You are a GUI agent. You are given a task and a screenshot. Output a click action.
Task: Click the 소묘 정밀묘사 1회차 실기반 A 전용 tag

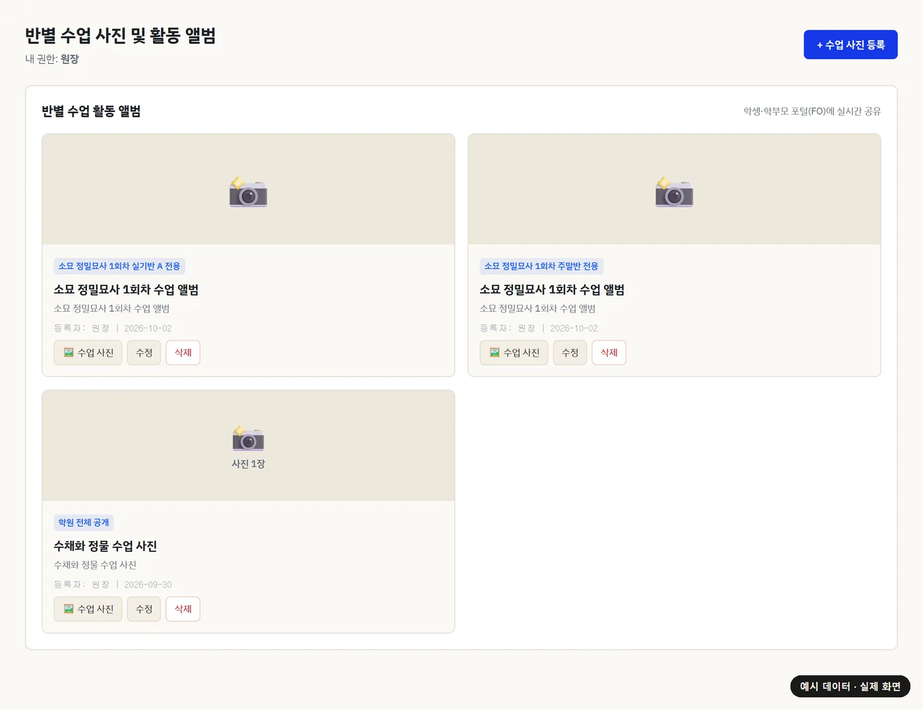[119, 266]
